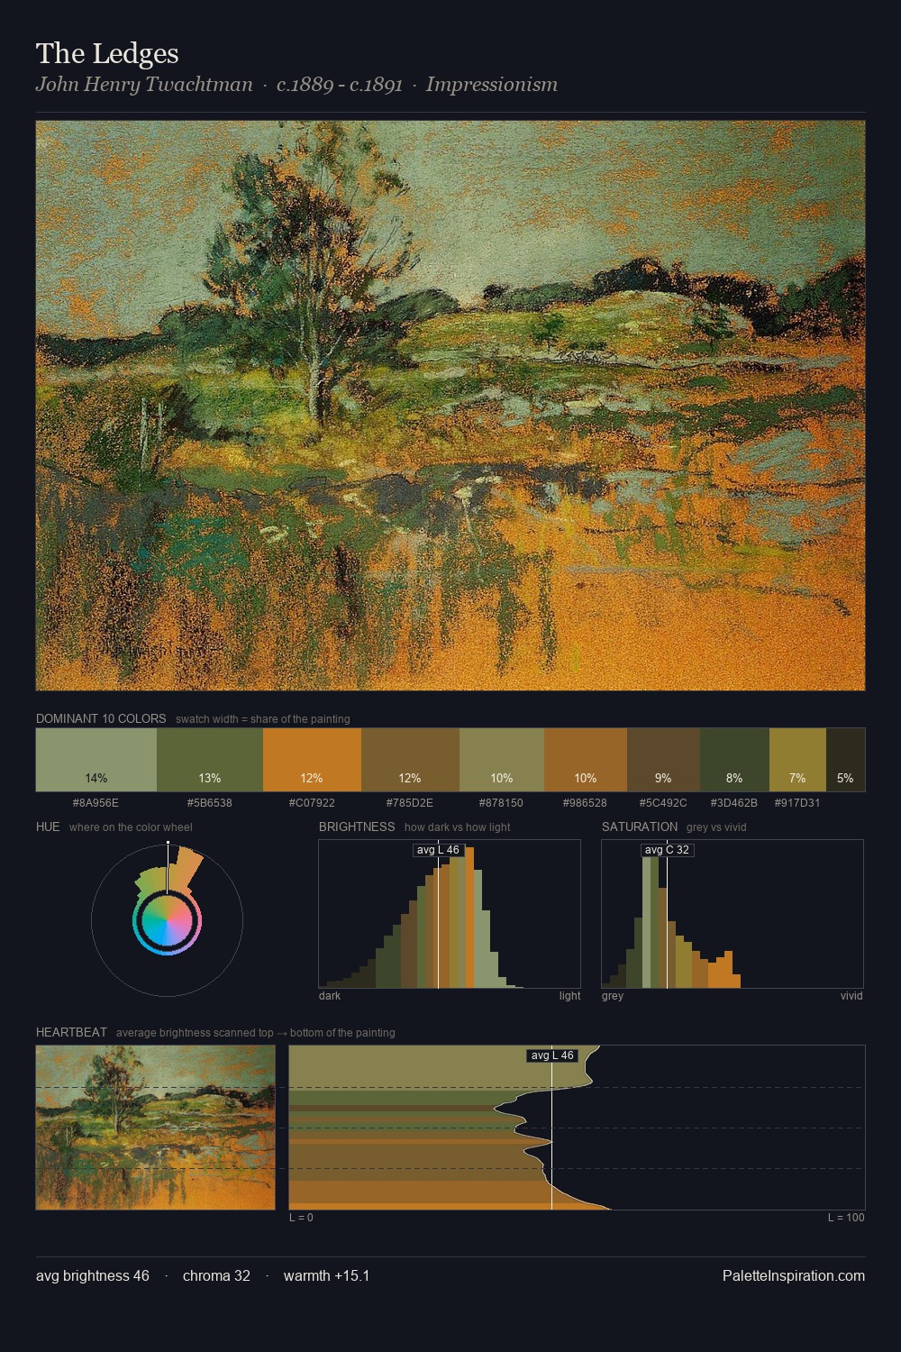
Task: Click the title 'The Ledges'
Action: (x=107, y=54)
